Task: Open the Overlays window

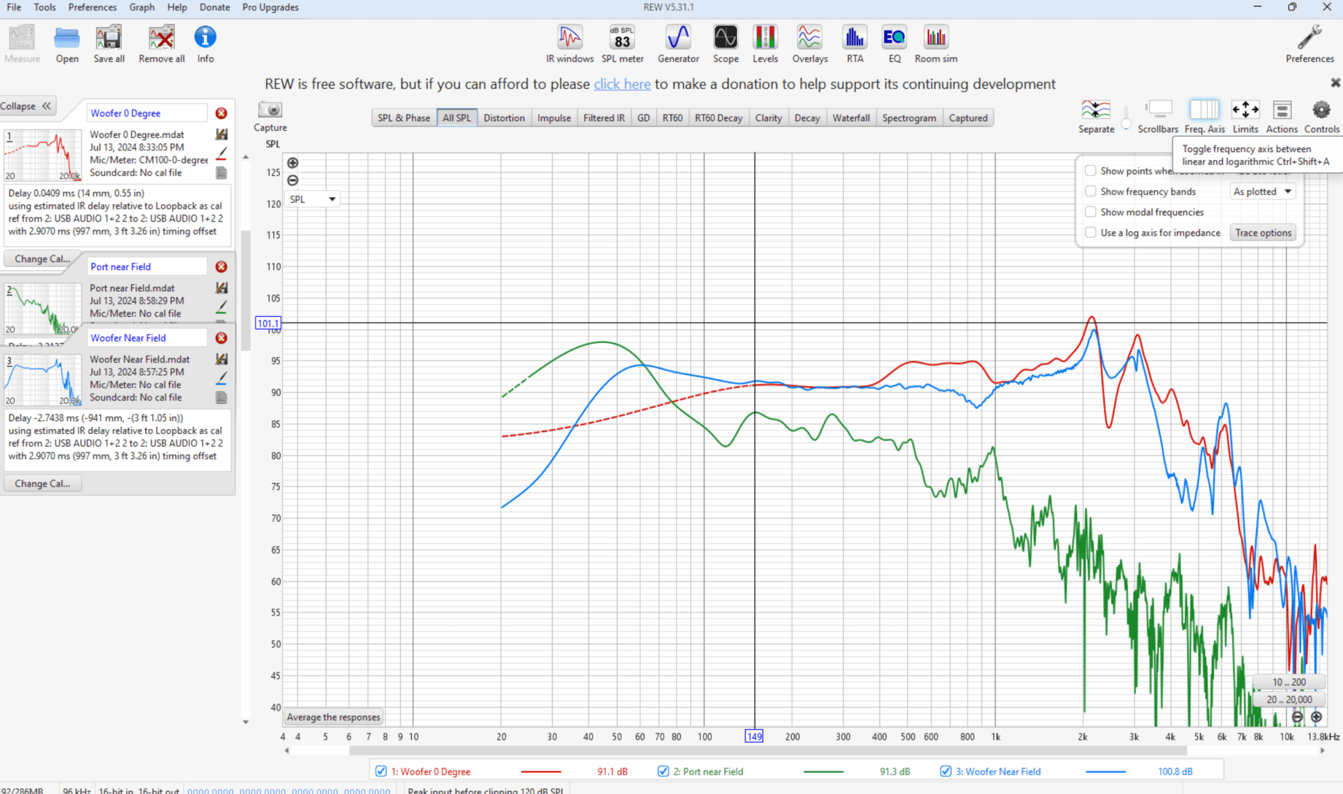Action: [x=810, y=43]
